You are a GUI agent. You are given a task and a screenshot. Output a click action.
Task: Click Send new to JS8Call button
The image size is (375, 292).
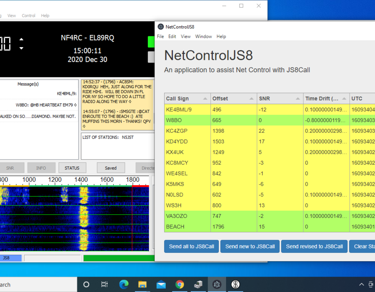click(x=250, y=246)
